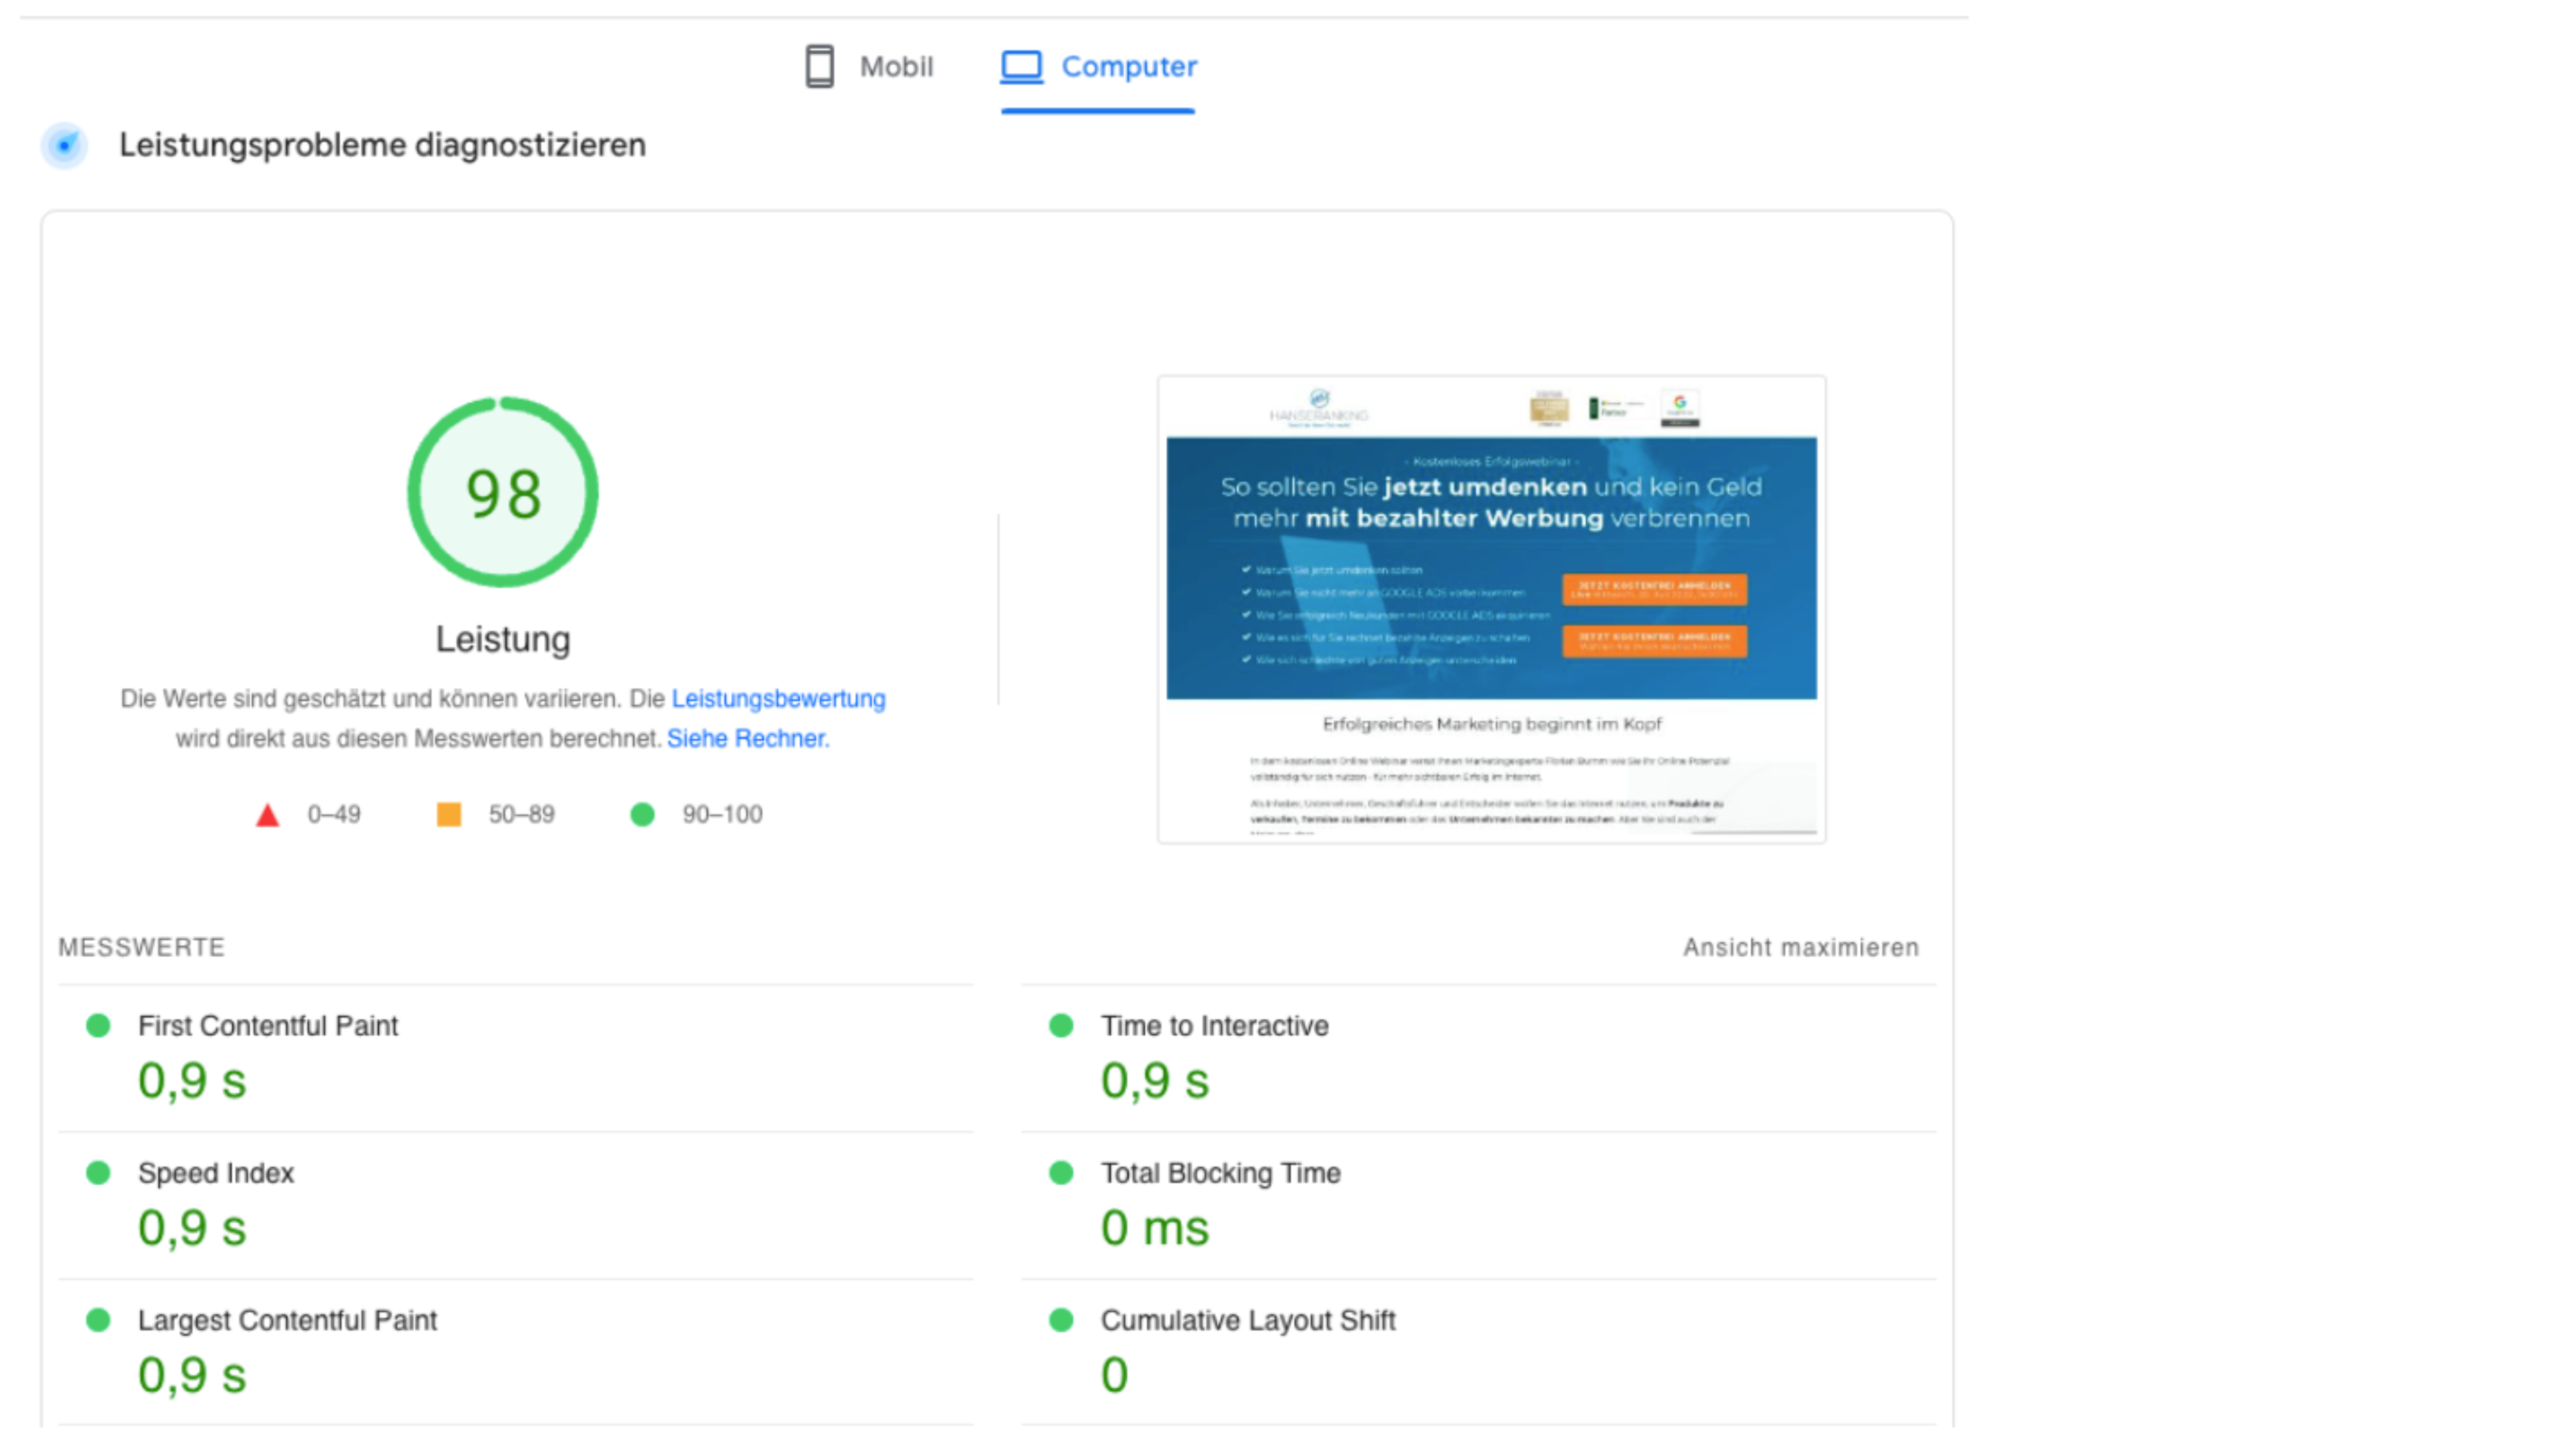Click green dot beside First Contentful Paint
This screenshot has height=1449, width=2576.
[98, 1026]
